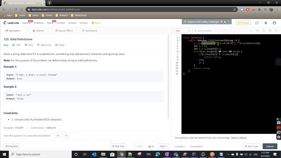The width and height of the screenshot is (281, 158).
Task: Open File Explorer in the taskbar
Action: [x=103, y=154]
